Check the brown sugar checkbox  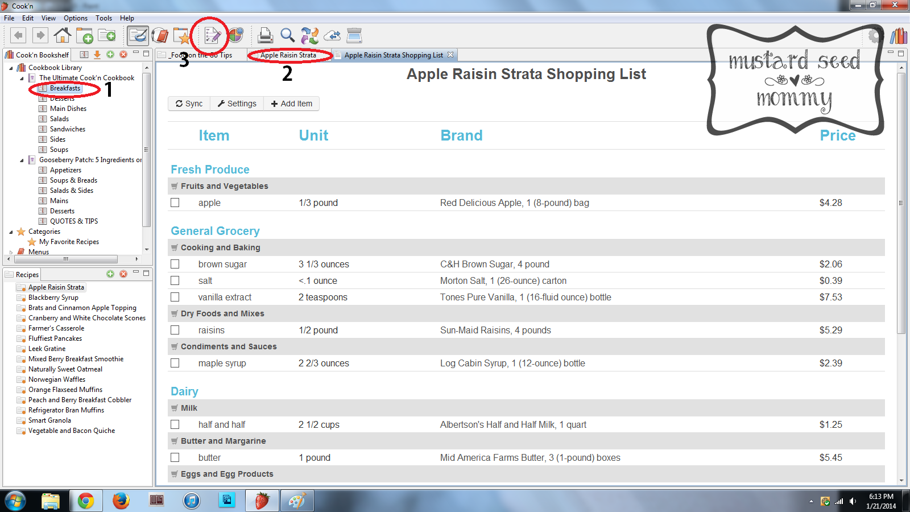click(x=175, y=264)
